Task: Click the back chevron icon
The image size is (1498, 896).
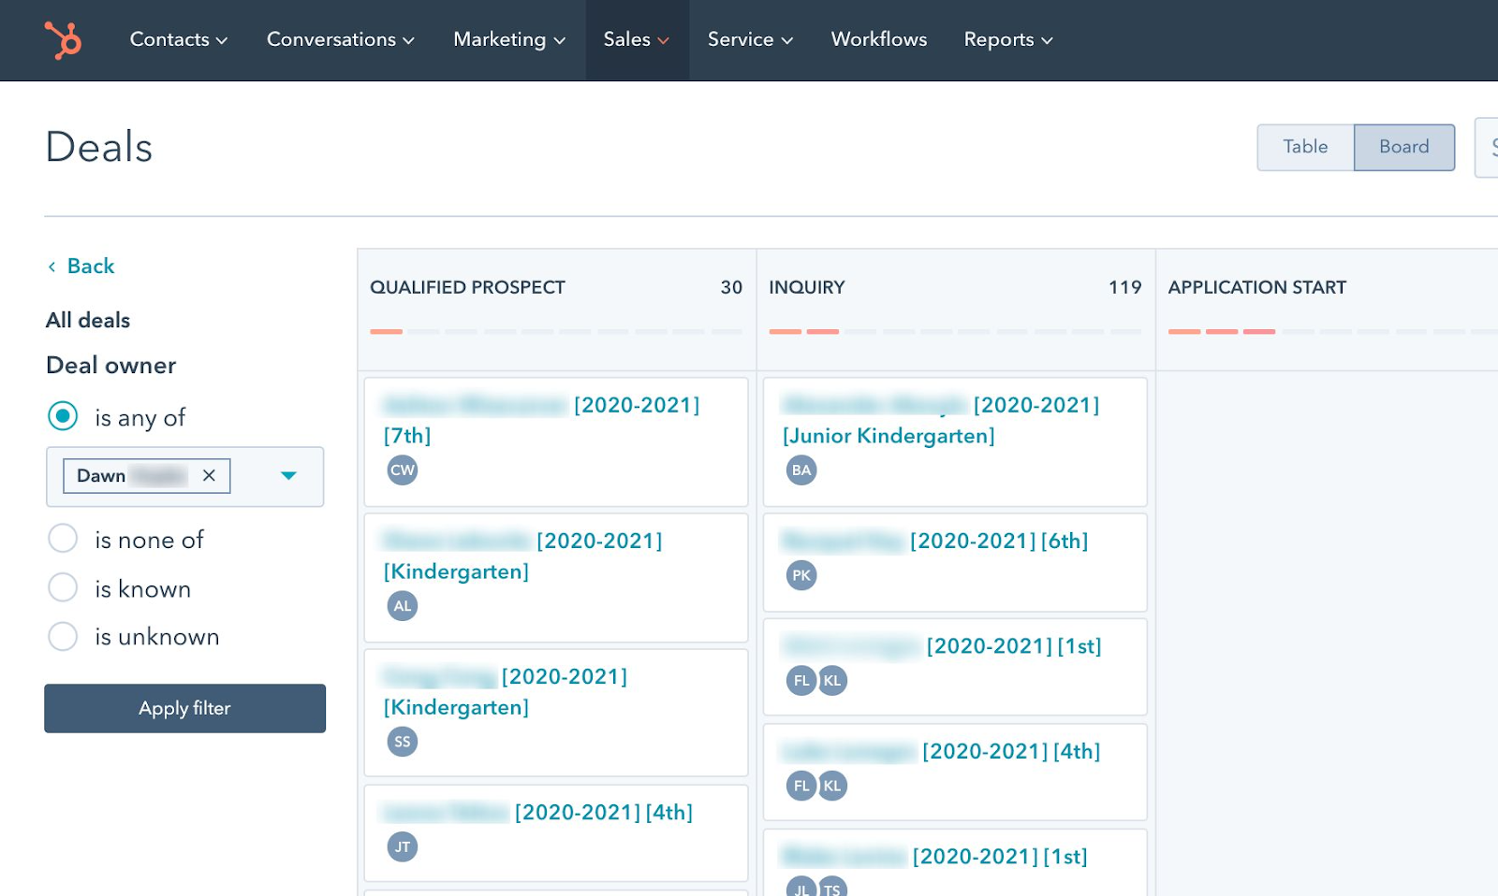Action: (x=51, y=267)
